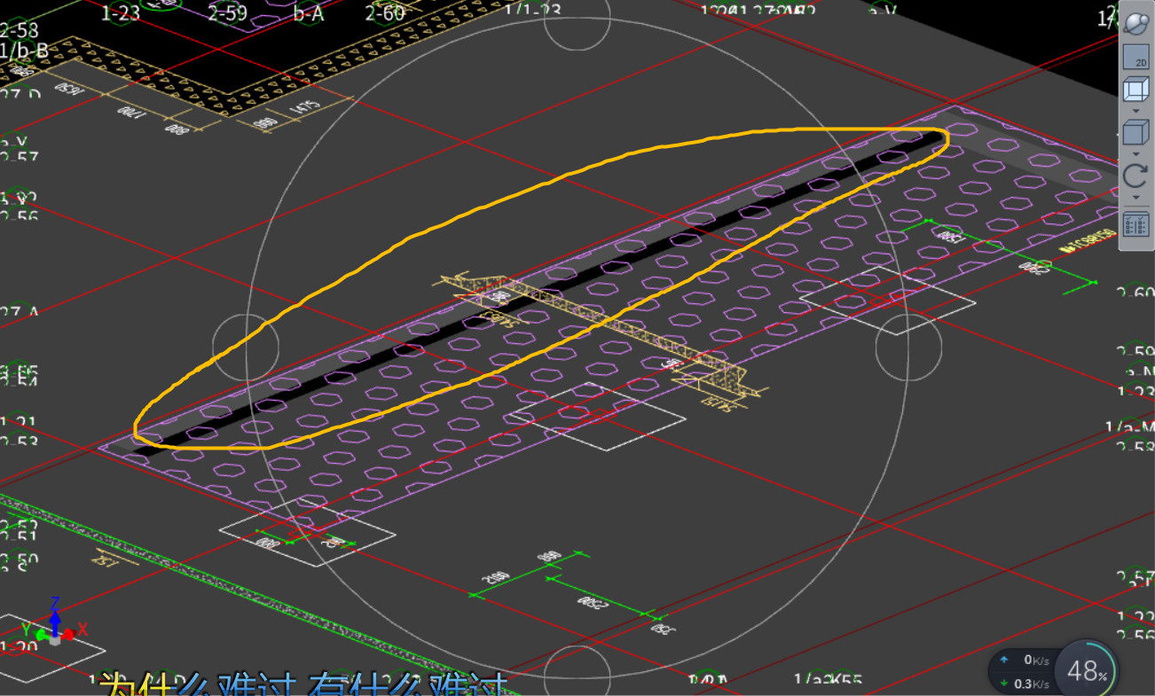Viewport: 1155px width, 696px height.
Task: Switch to the 2D plan view
Action: [1136, 58]
